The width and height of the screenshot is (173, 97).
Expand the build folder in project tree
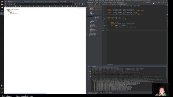(x=89, y=10)
